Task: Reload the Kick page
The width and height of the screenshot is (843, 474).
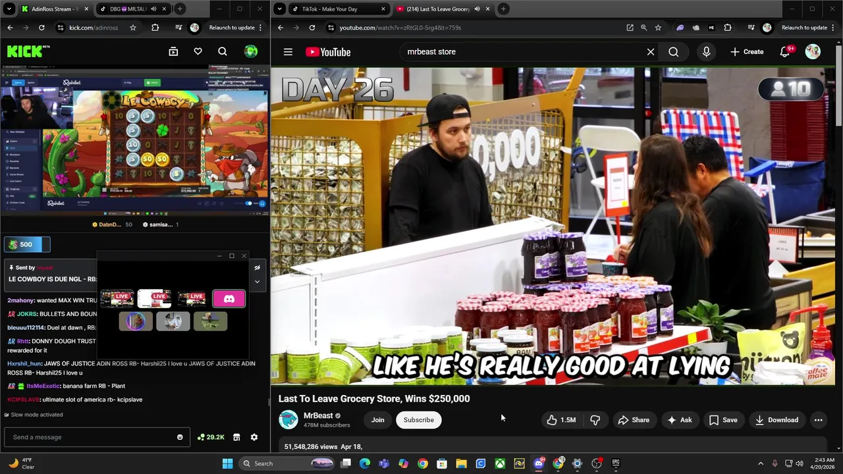Action: (x=41, y=28)
